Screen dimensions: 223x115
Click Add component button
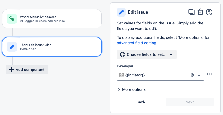click(27, 70)
